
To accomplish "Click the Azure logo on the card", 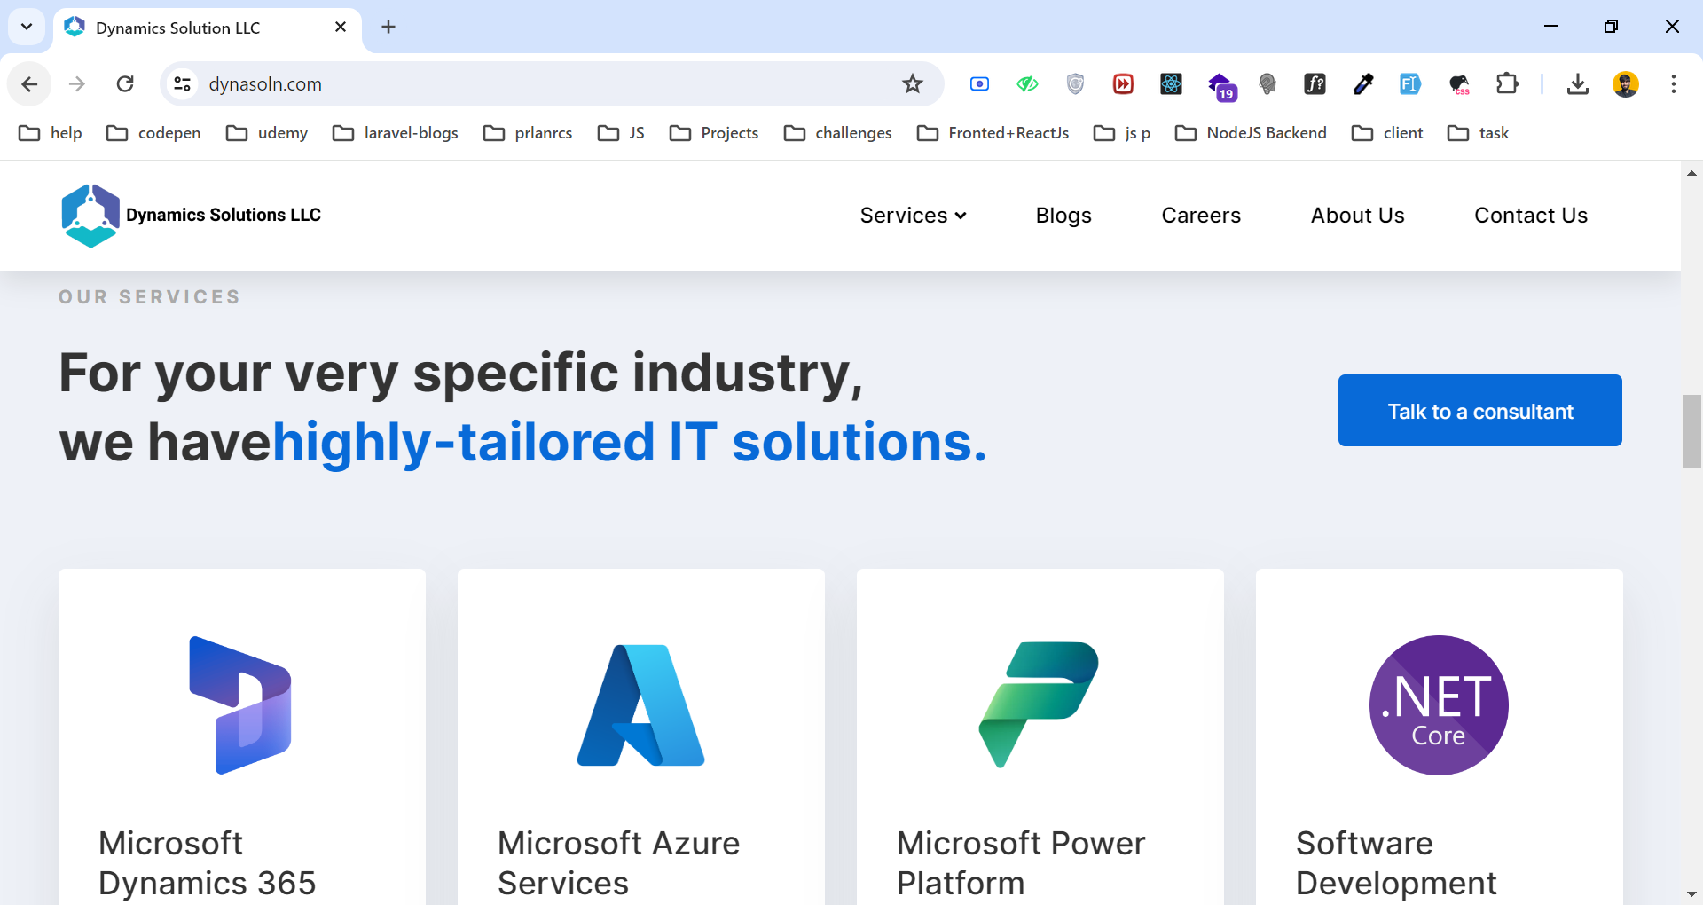I will 640,705.
